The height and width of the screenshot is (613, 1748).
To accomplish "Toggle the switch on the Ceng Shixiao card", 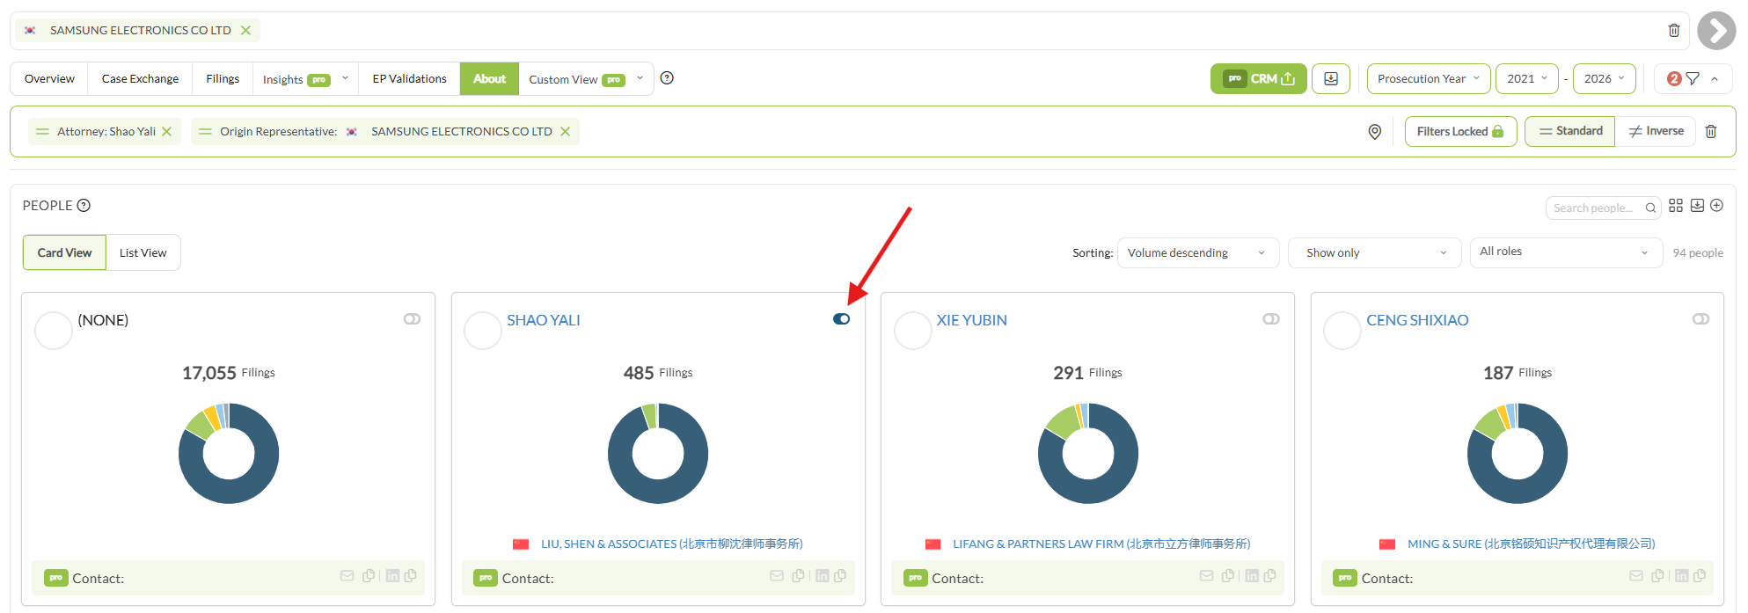I will tap(1701, 319).
